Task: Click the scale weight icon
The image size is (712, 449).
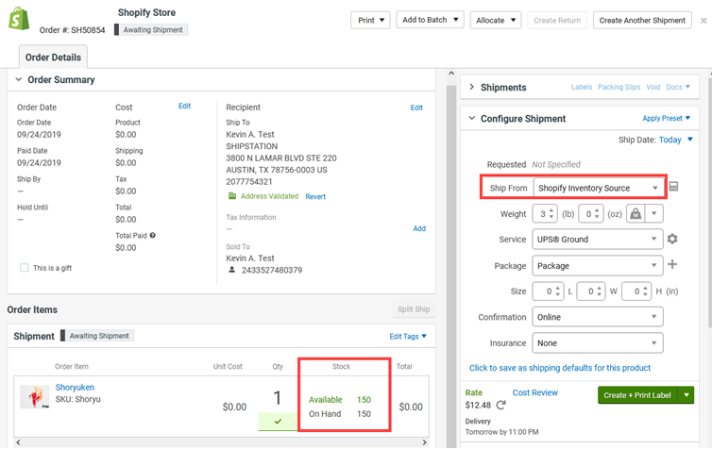Action: click(x=636, y=213)
